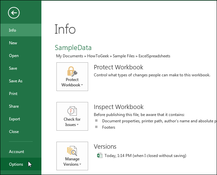Open the Export page
The height and width of the screenshot is (175, 217).
[x=14, y=119]
